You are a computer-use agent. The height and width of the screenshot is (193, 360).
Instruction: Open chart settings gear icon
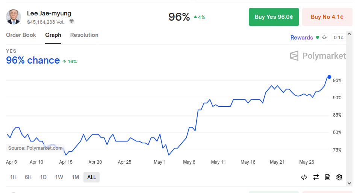tap(339, 177)
